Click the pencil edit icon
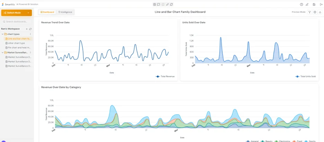This screenshot has width=324, height=142. [x=307, y=4]
